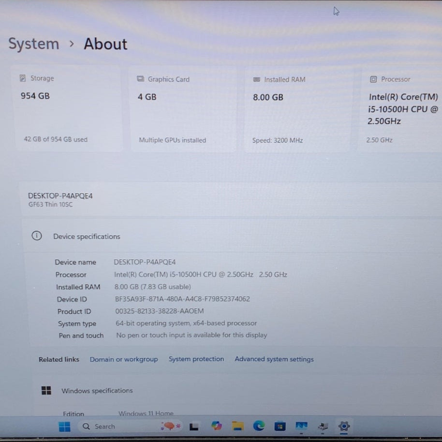
Task: Go back to System breadcrumb
Action: 34,44
